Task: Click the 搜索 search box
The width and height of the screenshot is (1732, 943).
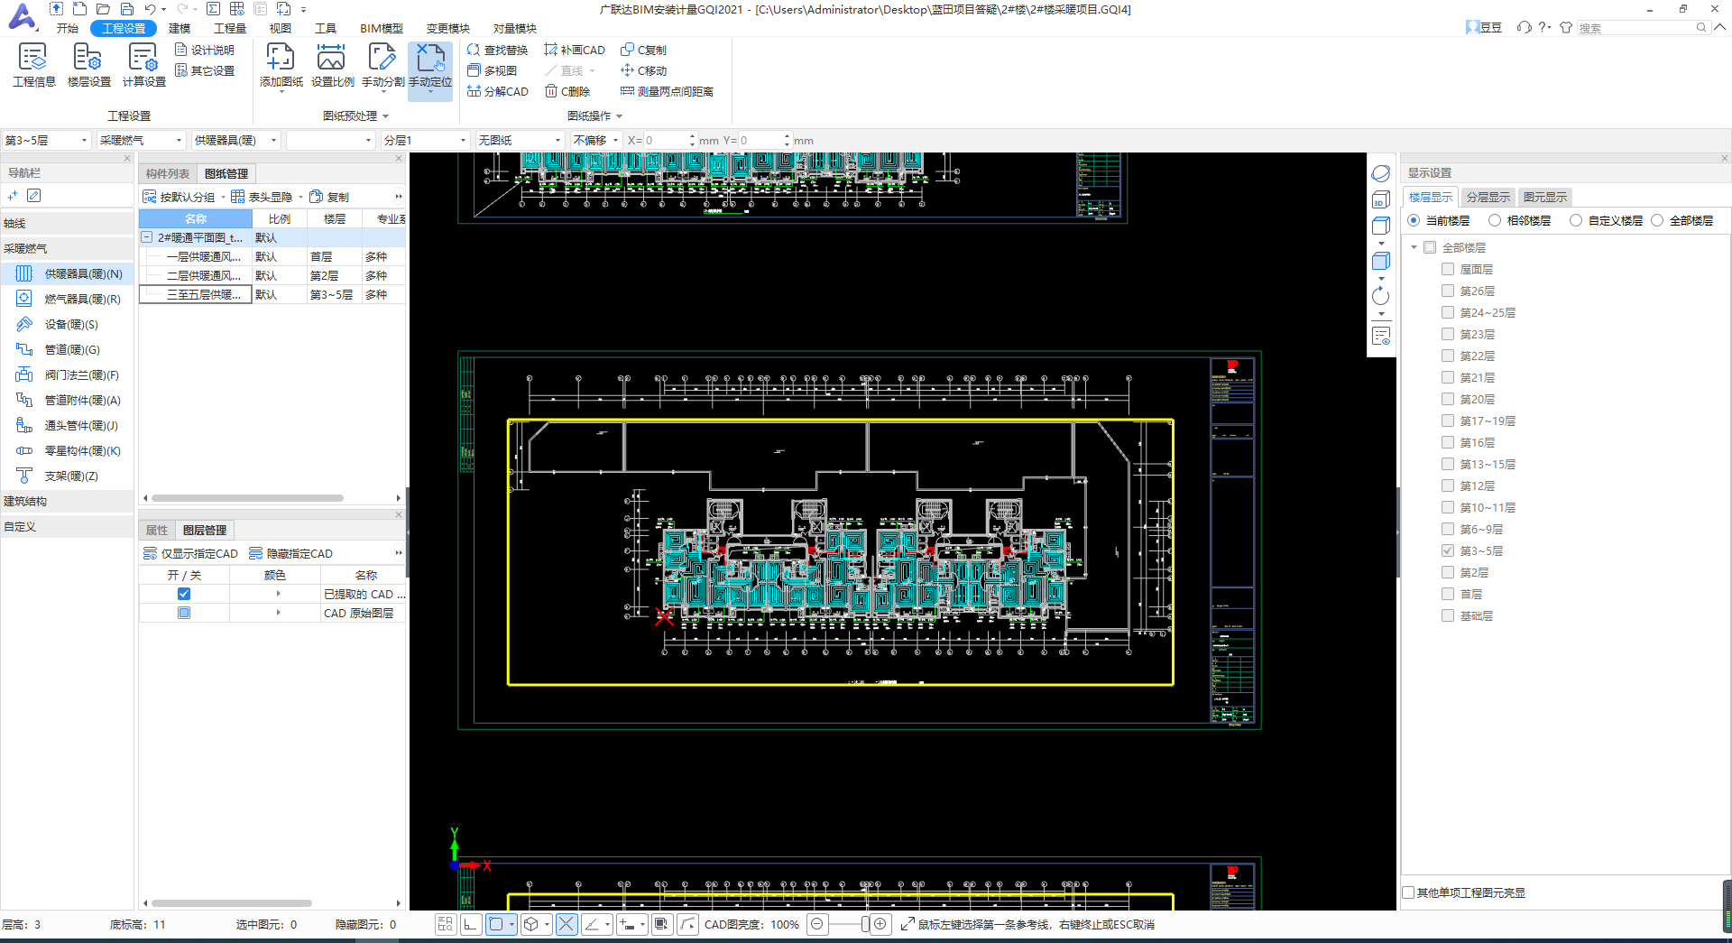Action: point(1643,28)
